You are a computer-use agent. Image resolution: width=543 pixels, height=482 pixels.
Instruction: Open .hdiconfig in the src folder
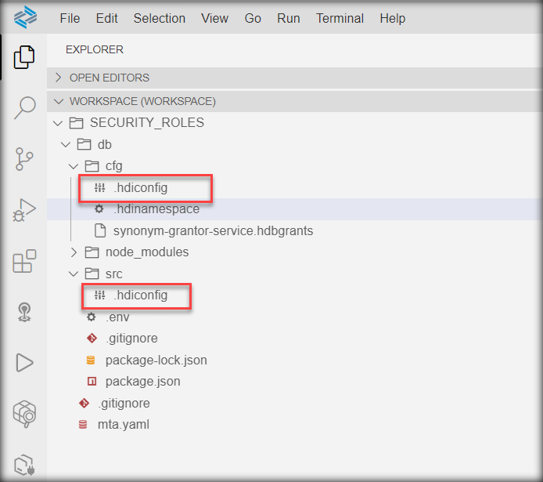(x=140, y=295)
